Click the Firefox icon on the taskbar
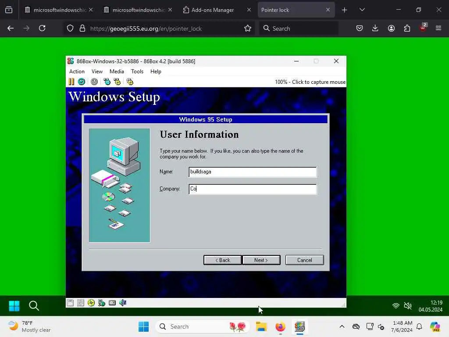 point(280,326)
